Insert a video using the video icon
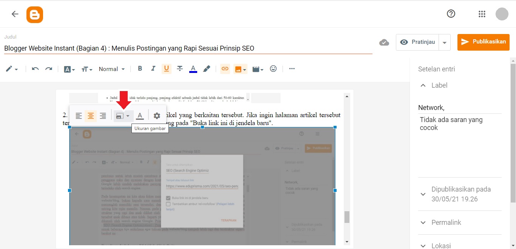516x249 pixels. (x=256, y=68)
